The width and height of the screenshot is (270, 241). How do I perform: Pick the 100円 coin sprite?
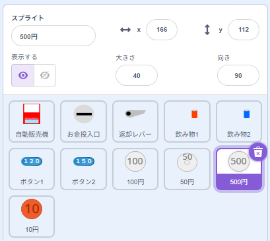[135, 169]
